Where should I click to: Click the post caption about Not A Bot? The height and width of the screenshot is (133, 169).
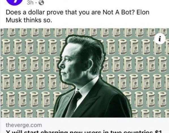pyautogui.click(x=78, y=16)
